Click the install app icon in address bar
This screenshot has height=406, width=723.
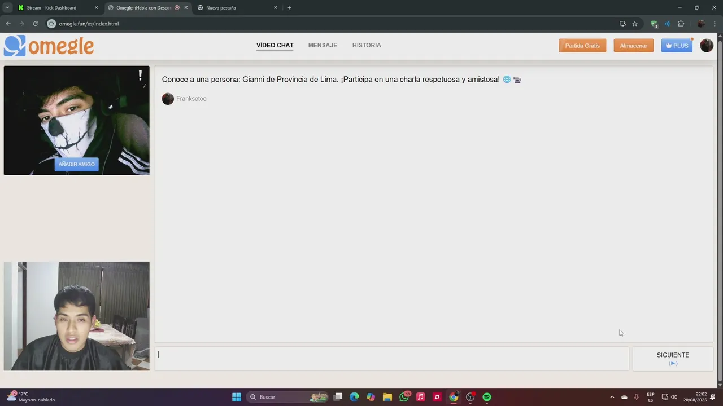pos(622,24)
